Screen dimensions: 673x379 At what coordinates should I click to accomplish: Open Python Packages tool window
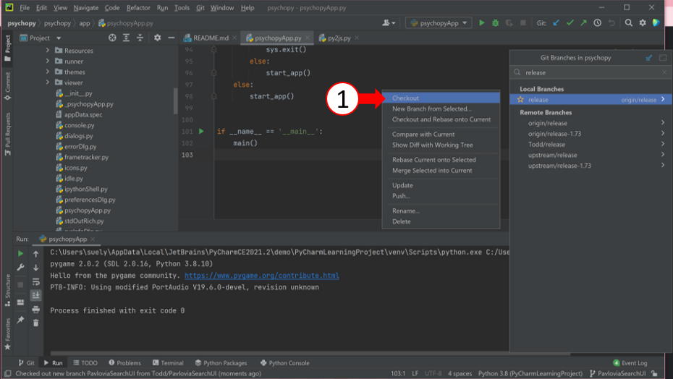coord(221,362)
